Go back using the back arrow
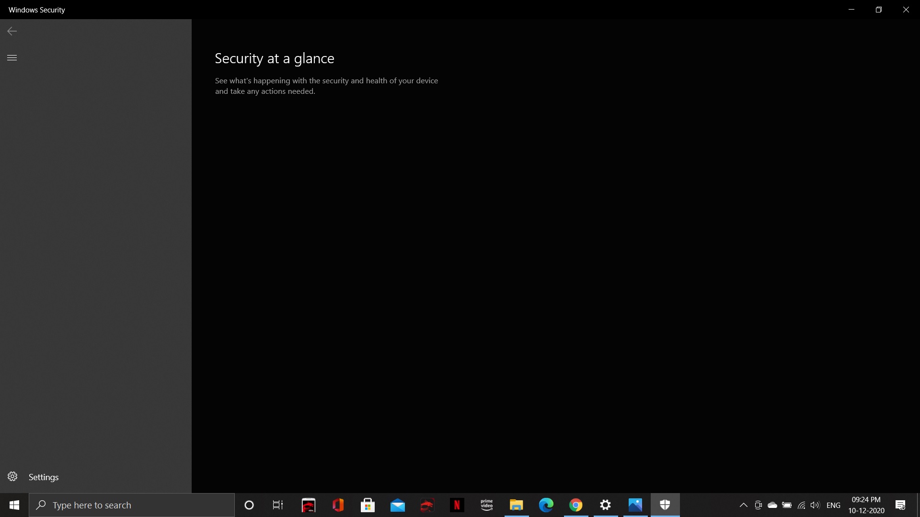Image resolution: width=920 pixels, height=517 pixels. tap(11, 31)
